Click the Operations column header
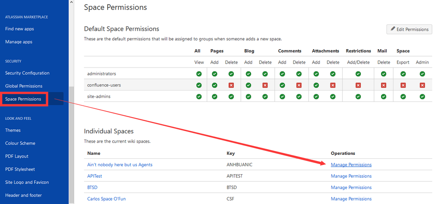This screenshot has width=439, height=204. click(343, 153)
